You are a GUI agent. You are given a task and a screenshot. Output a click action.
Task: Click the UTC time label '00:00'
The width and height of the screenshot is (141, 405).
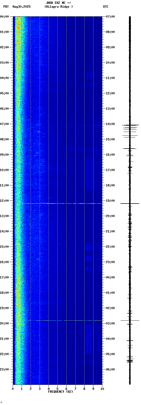[110, 277]
